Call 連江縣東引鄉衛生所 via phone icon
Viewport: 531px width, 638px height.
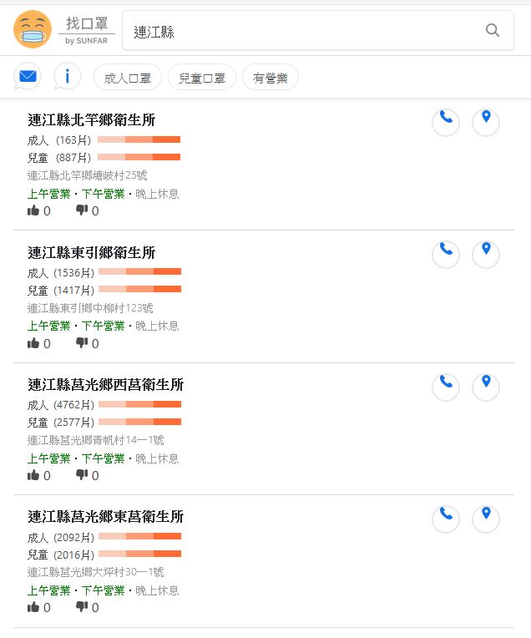pos(446,253)
